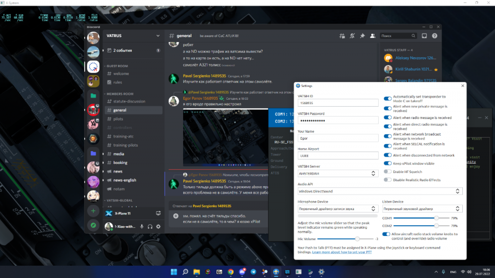495x278 pixels.
Task: Open the booking channel
Action: click(x=120, y=162)
